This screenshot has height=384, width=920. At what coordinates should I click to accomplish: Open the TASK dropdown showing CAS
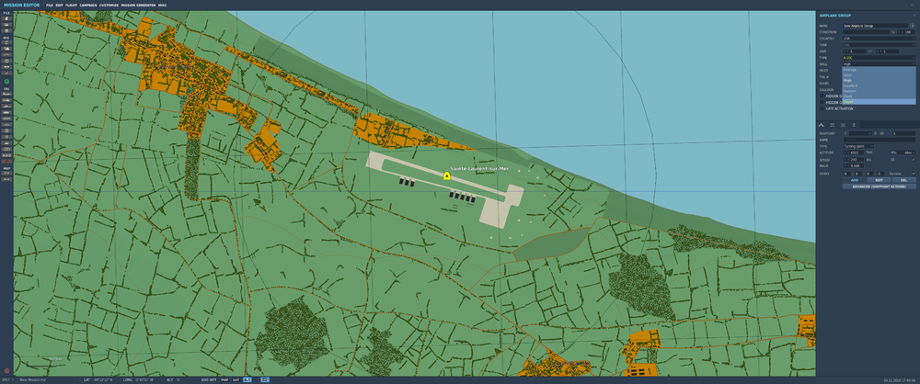879,45
